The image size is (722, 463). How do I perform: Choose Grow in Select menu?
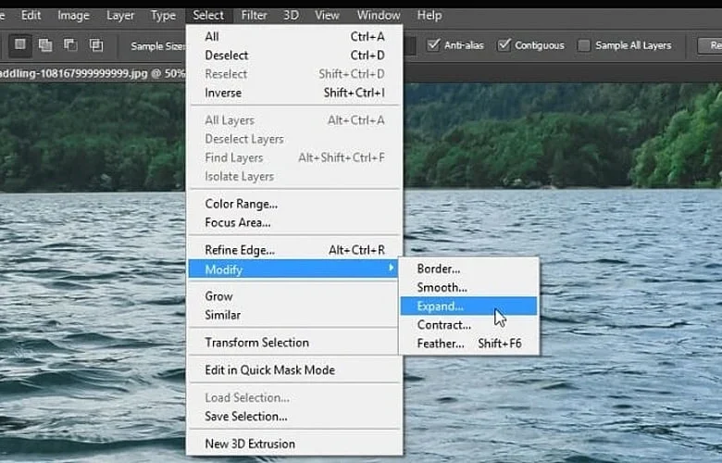click(x=294, y=296)
